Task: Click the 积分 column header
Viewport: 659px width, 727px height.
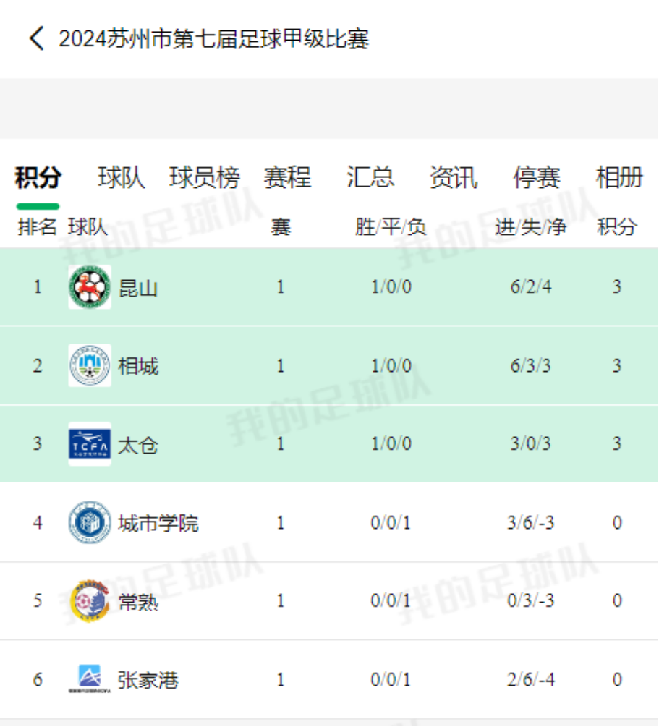Action: click(x=617, y=227)
